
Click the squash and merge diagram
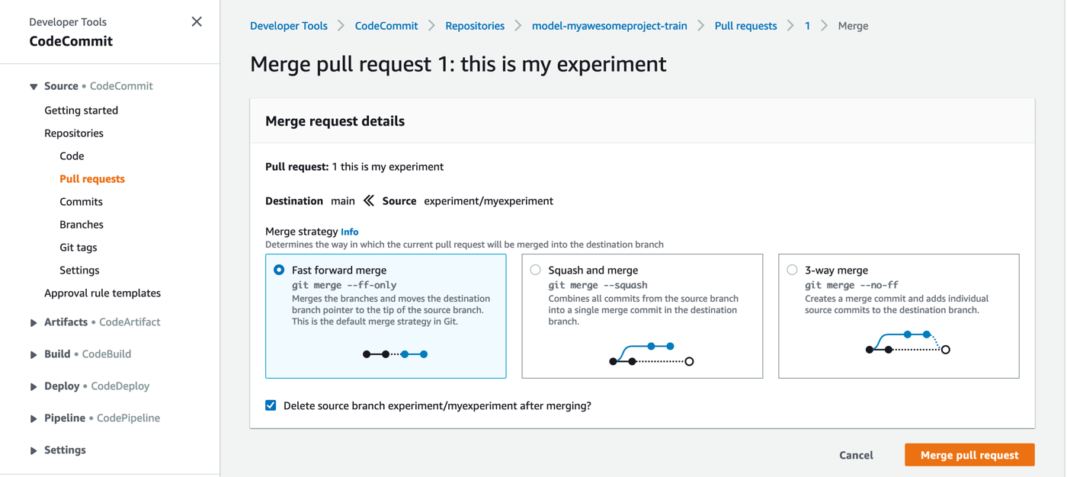click(x=652, y=354)
